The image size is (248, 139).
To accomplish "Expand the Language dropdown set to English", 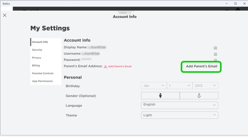I will pos(180,105).
